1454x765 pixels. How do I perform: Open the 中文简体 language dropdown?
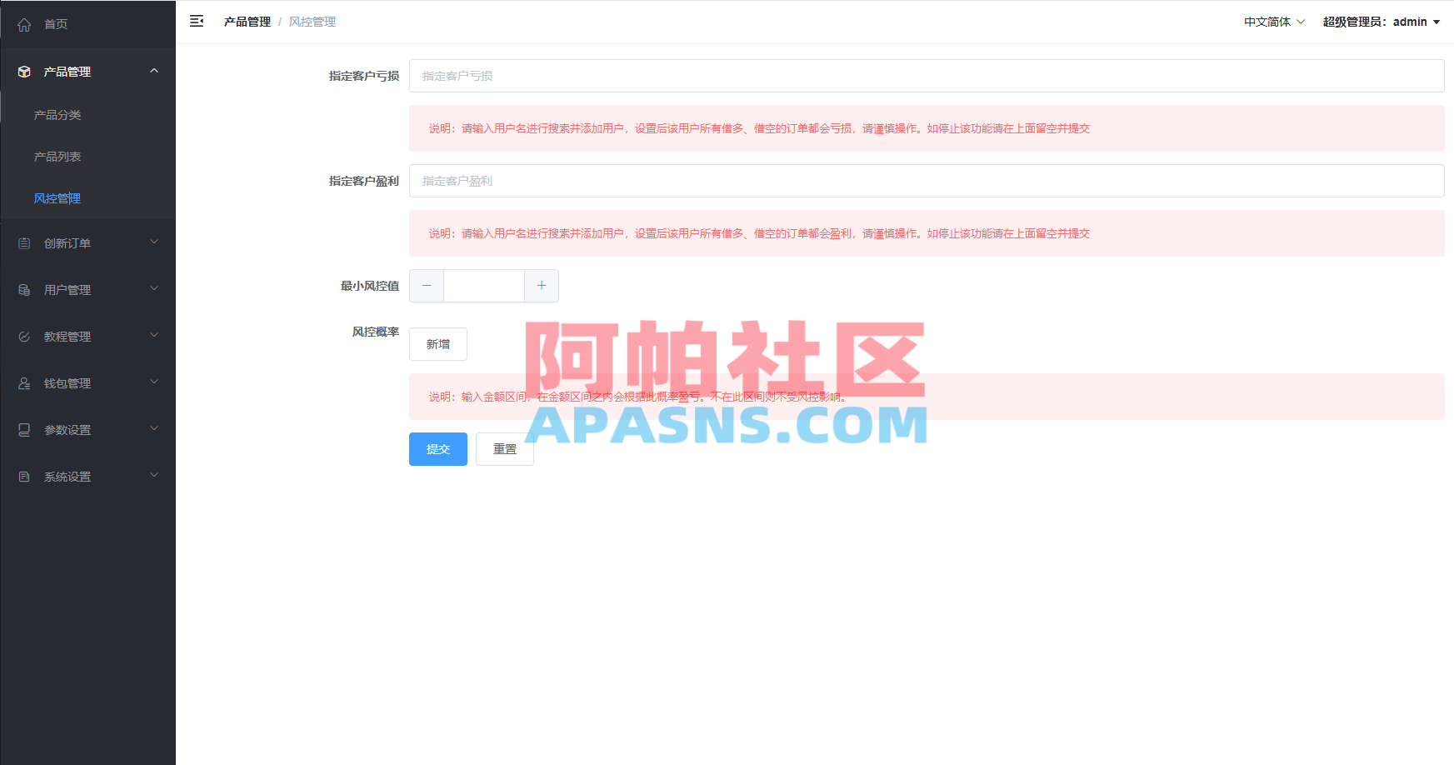coord(1274,22)
